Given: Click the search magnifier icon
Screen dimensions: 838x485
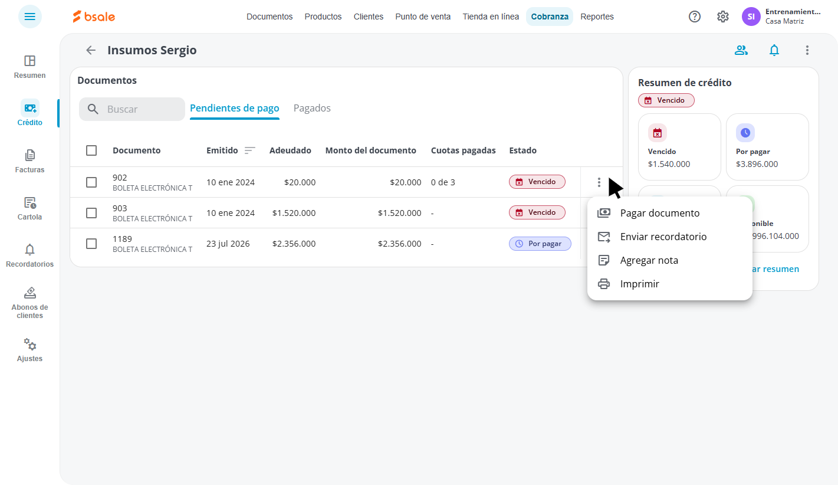Looking at the screenshot, I should click(x=93, y=109).
